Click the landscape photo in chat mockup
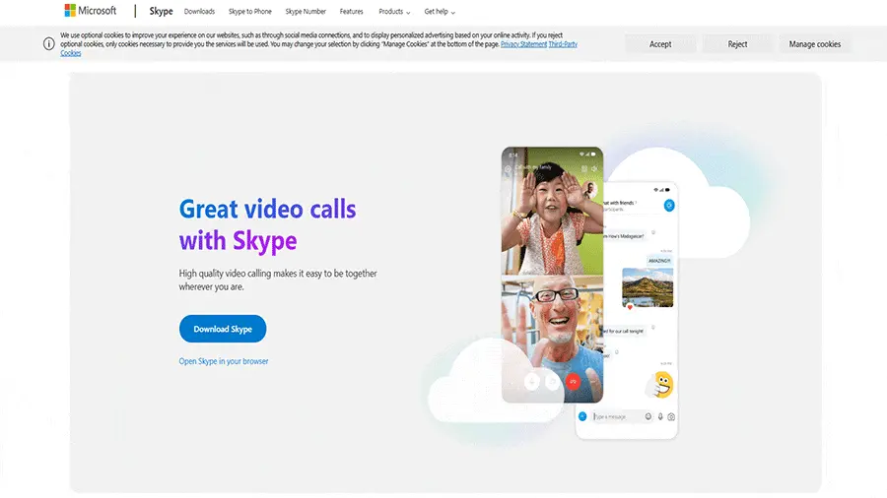The image size is (887, 498). [648, 286]
